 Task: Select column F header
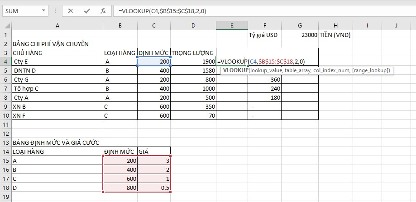[264, 26]
